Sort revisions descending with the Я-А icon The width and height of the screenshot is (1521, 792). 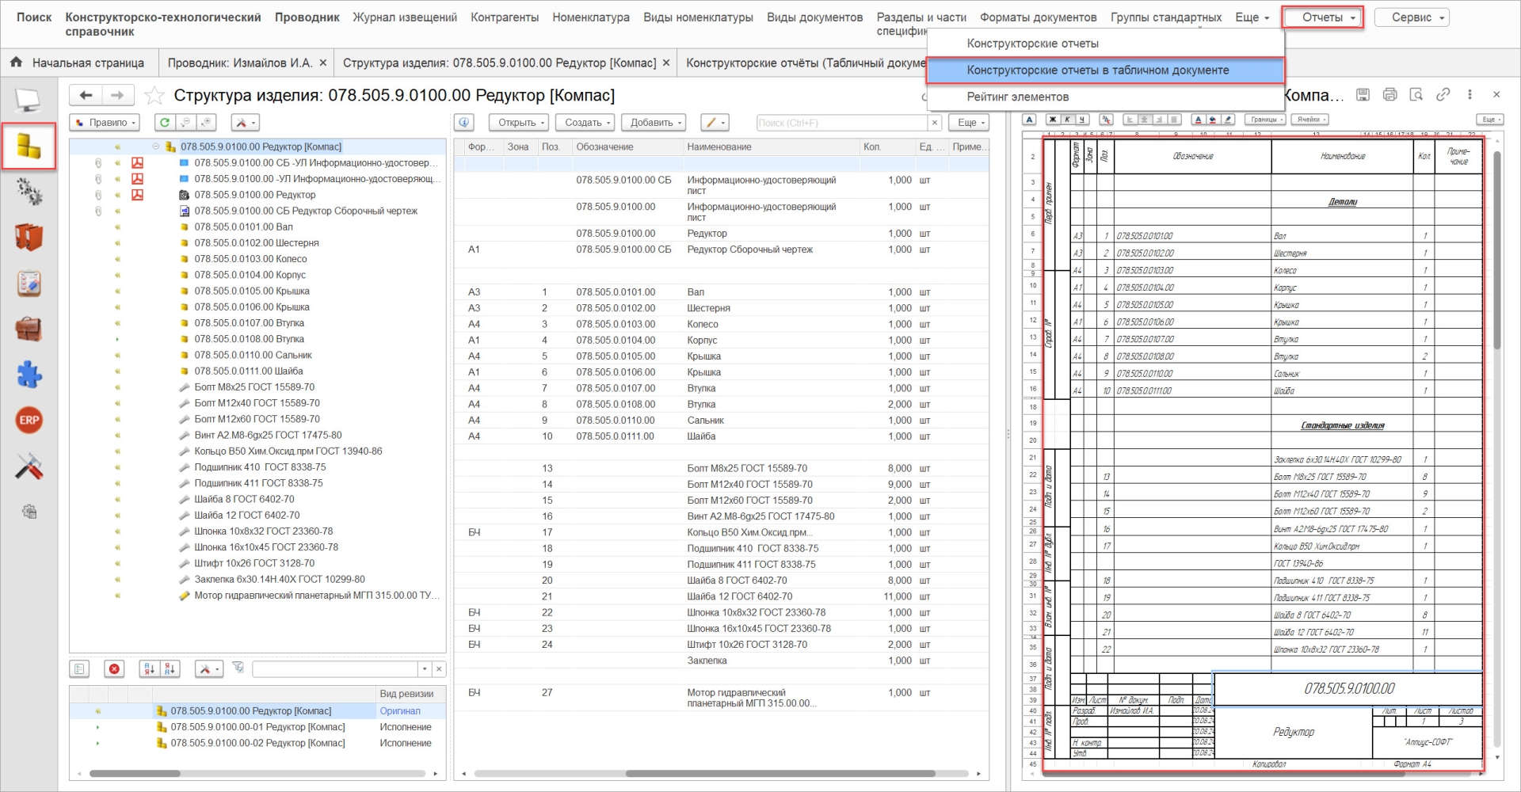coord(170,669)
